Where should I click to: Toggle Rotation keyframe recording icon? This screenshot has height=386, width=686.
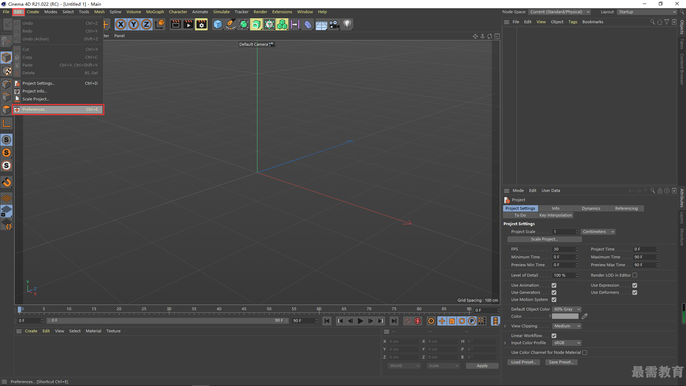pos(462,321)
